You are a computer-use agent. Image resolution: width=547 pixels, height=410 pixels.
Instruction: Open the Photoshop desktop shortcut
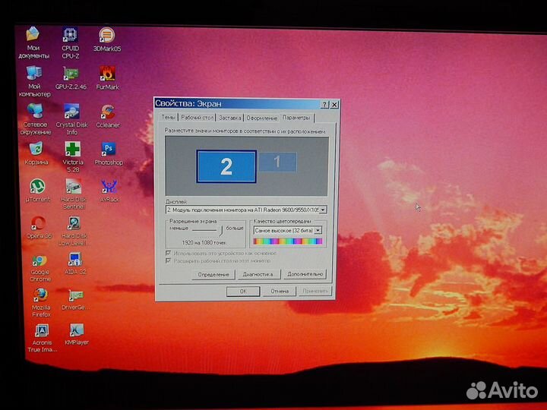tap(109, 149)
